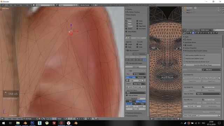Click the Default screen layout field
The height and width of the screenshot is (126, 224).
(43, 5)
